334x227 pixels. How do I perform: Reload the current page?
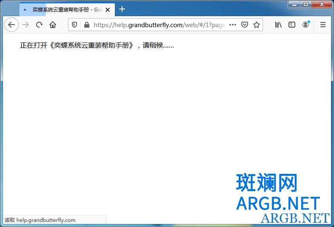point(39,25)
